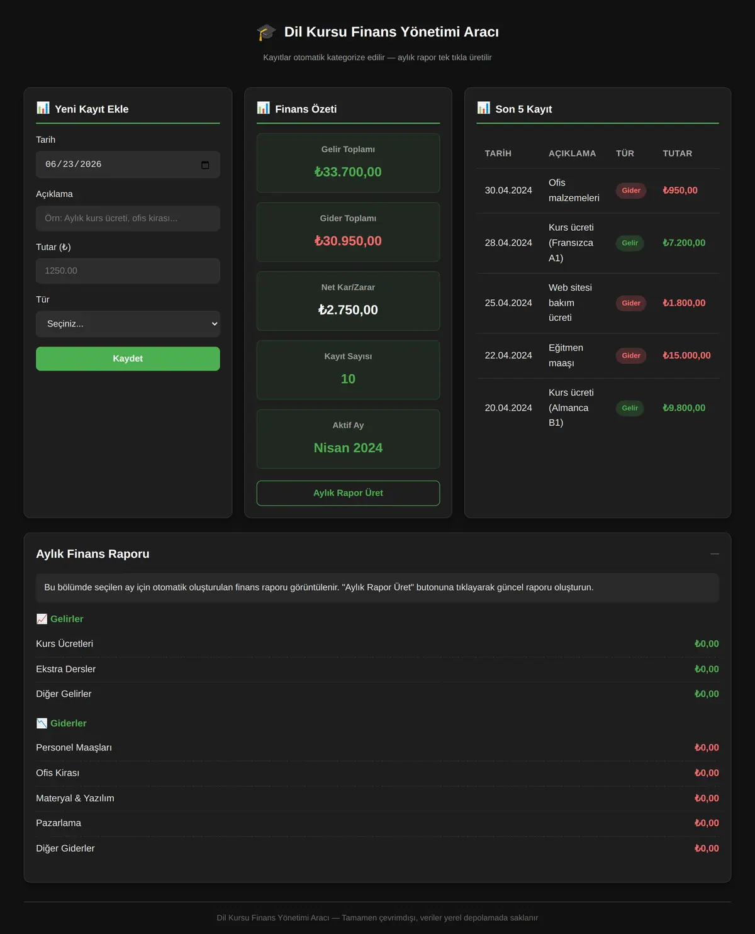The width and height of the screenshot is (755, 934).
Task: Click the graduation cap icon in the header
Action: click(x=266, y=32)
